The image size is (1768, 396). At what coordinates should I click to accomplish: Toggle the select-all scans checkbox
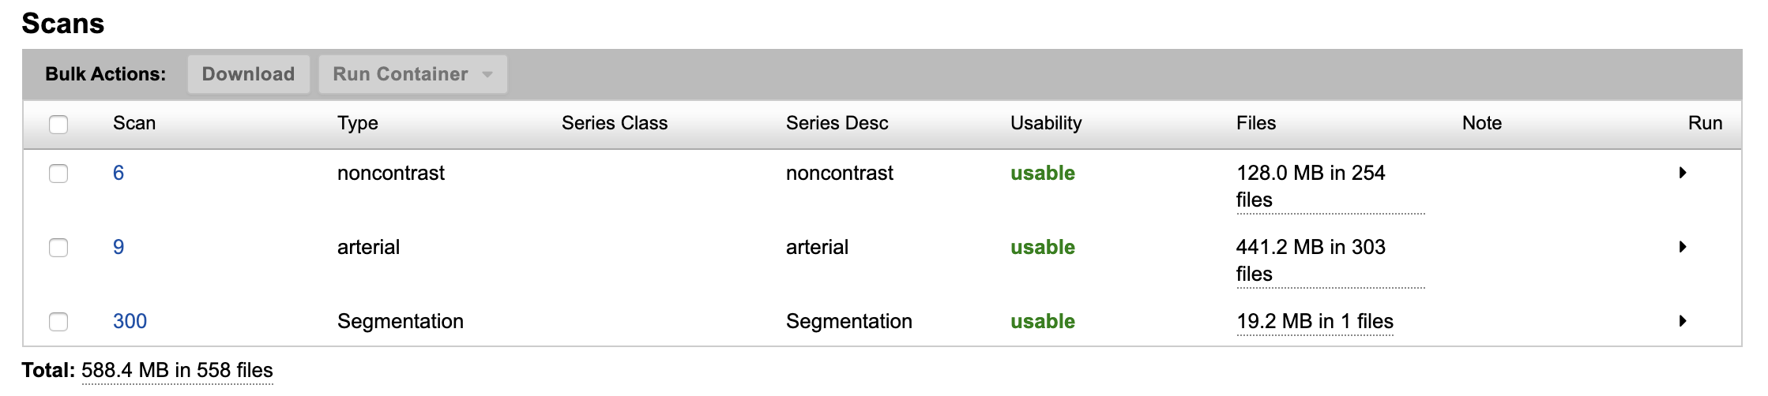pos(58,124)
